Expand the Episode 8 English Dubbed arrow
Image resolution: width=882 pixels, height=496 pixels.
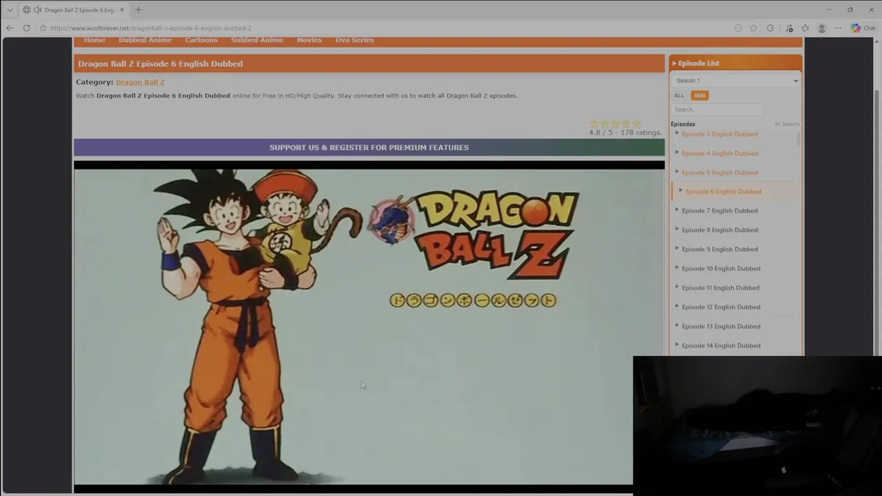click(677, 229)
